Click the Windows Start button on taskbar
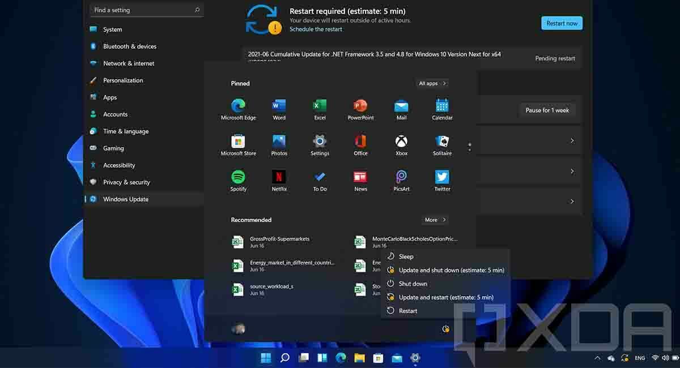The height and width of the screenshot is (368, 680). 265,358
